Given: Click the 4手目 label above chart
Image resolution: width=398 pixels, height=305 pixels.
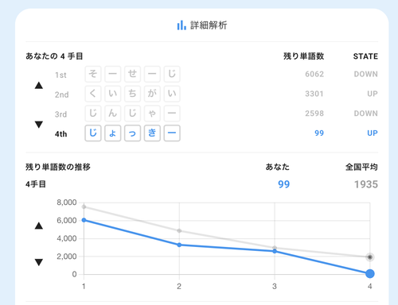Looking at the screenshot, I should click(x=36, y=184).
